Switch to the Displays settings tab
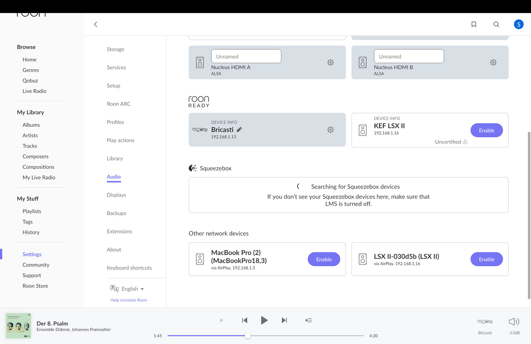Image resolution: width=531 pixels, height=344 pixels. coord(116,195)
